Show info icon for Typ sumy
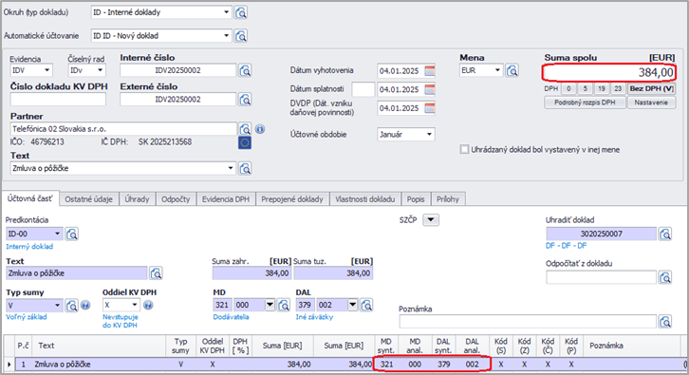 click(85, 305)
